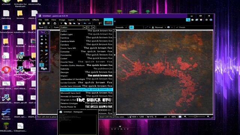Open the font size dropdown arrow
This screenshot has height=135, width=240.
coord(93,27)
